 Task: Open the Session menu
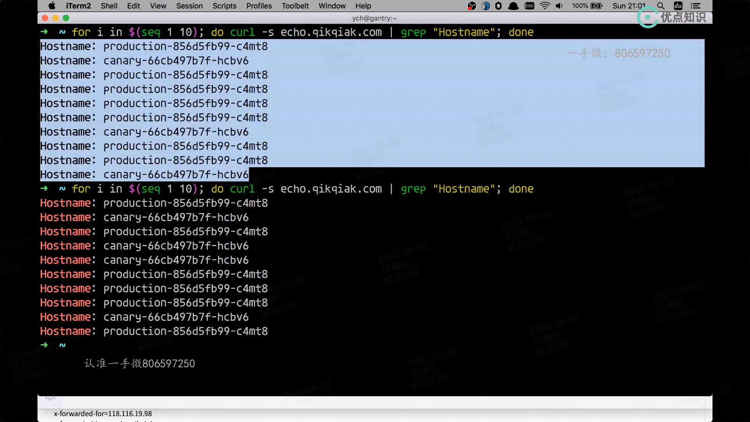(189, 6)
